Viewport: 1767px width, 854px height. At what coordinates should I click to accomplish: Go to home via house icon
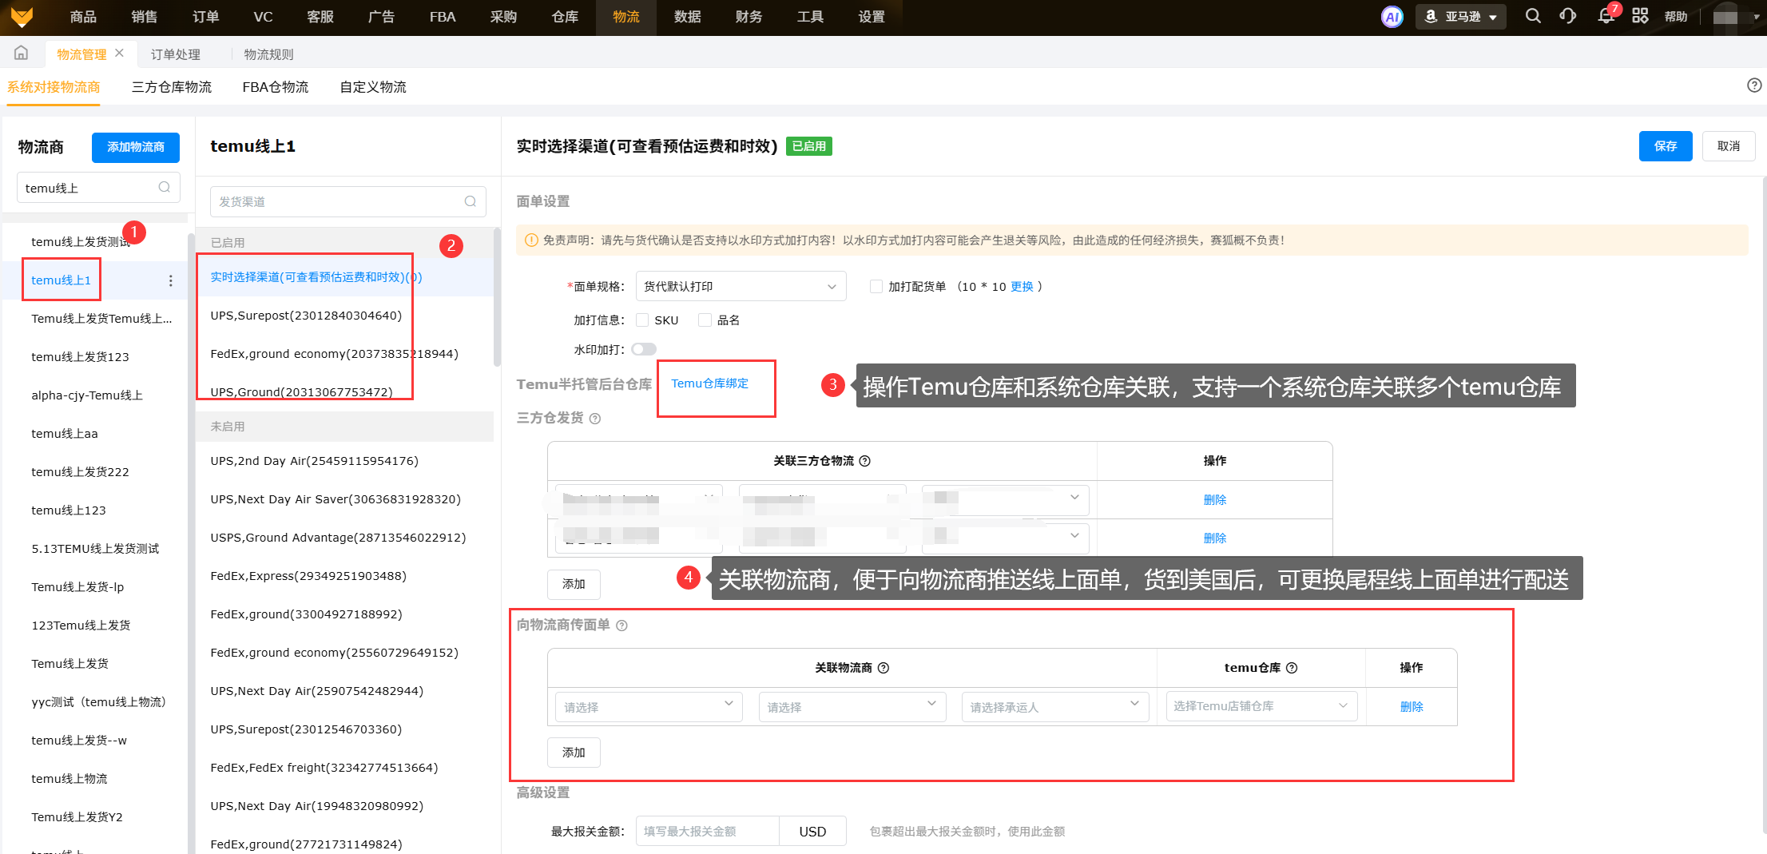(21, 54)
